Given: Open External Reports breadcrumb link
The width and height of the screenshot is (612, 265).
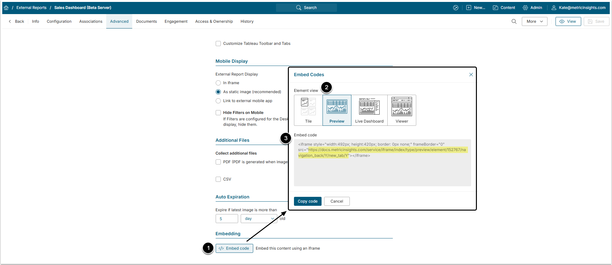Looking at the screenshot, I should tap(31, 8).
